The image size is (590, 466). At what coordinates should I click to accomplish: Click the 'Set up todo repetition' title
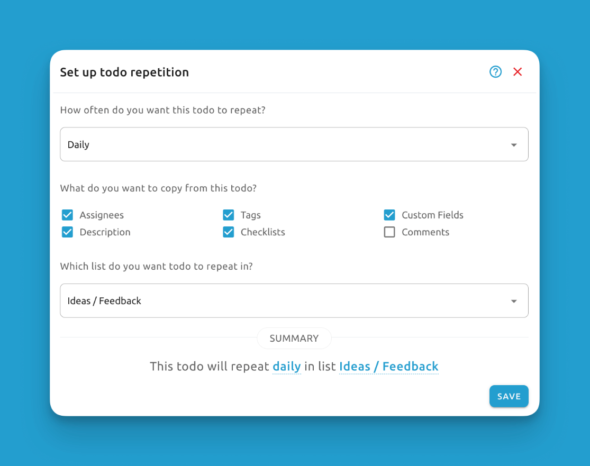pos(124,72)
